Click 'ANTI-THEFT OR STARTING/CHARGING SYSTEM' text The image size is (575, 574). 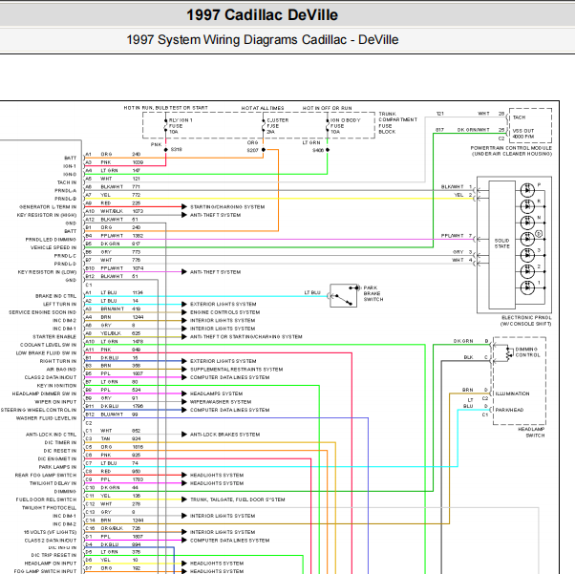coord(246,337)
